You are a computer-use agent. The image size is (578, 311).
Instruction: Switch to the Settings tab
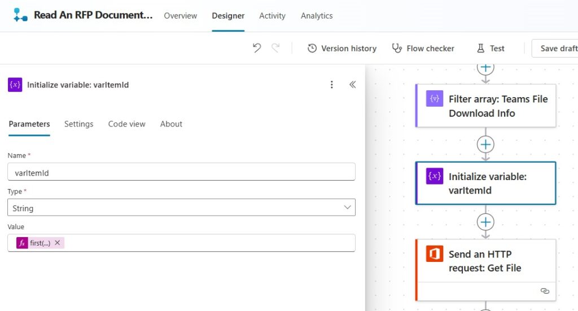pos(79,124)
